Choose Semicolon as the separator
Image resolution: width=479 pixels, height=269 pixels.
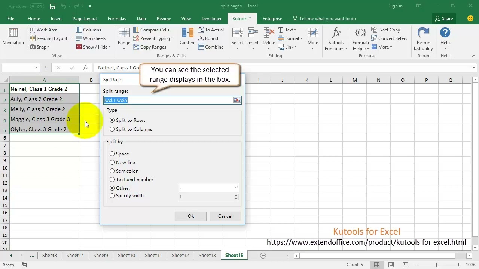point(124,171)
